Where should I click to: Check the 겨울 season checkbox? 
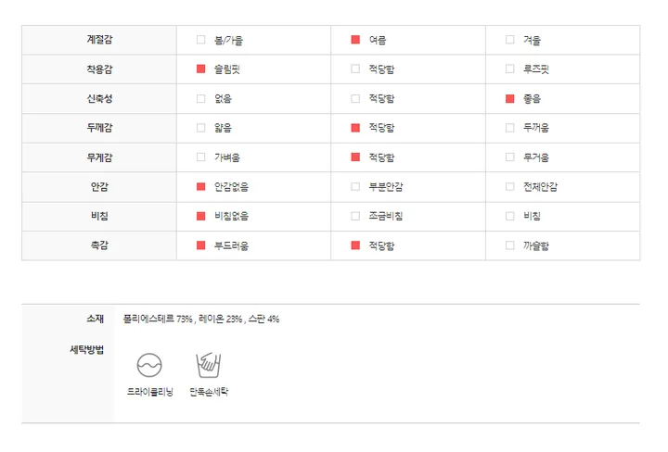pos(509,40)
